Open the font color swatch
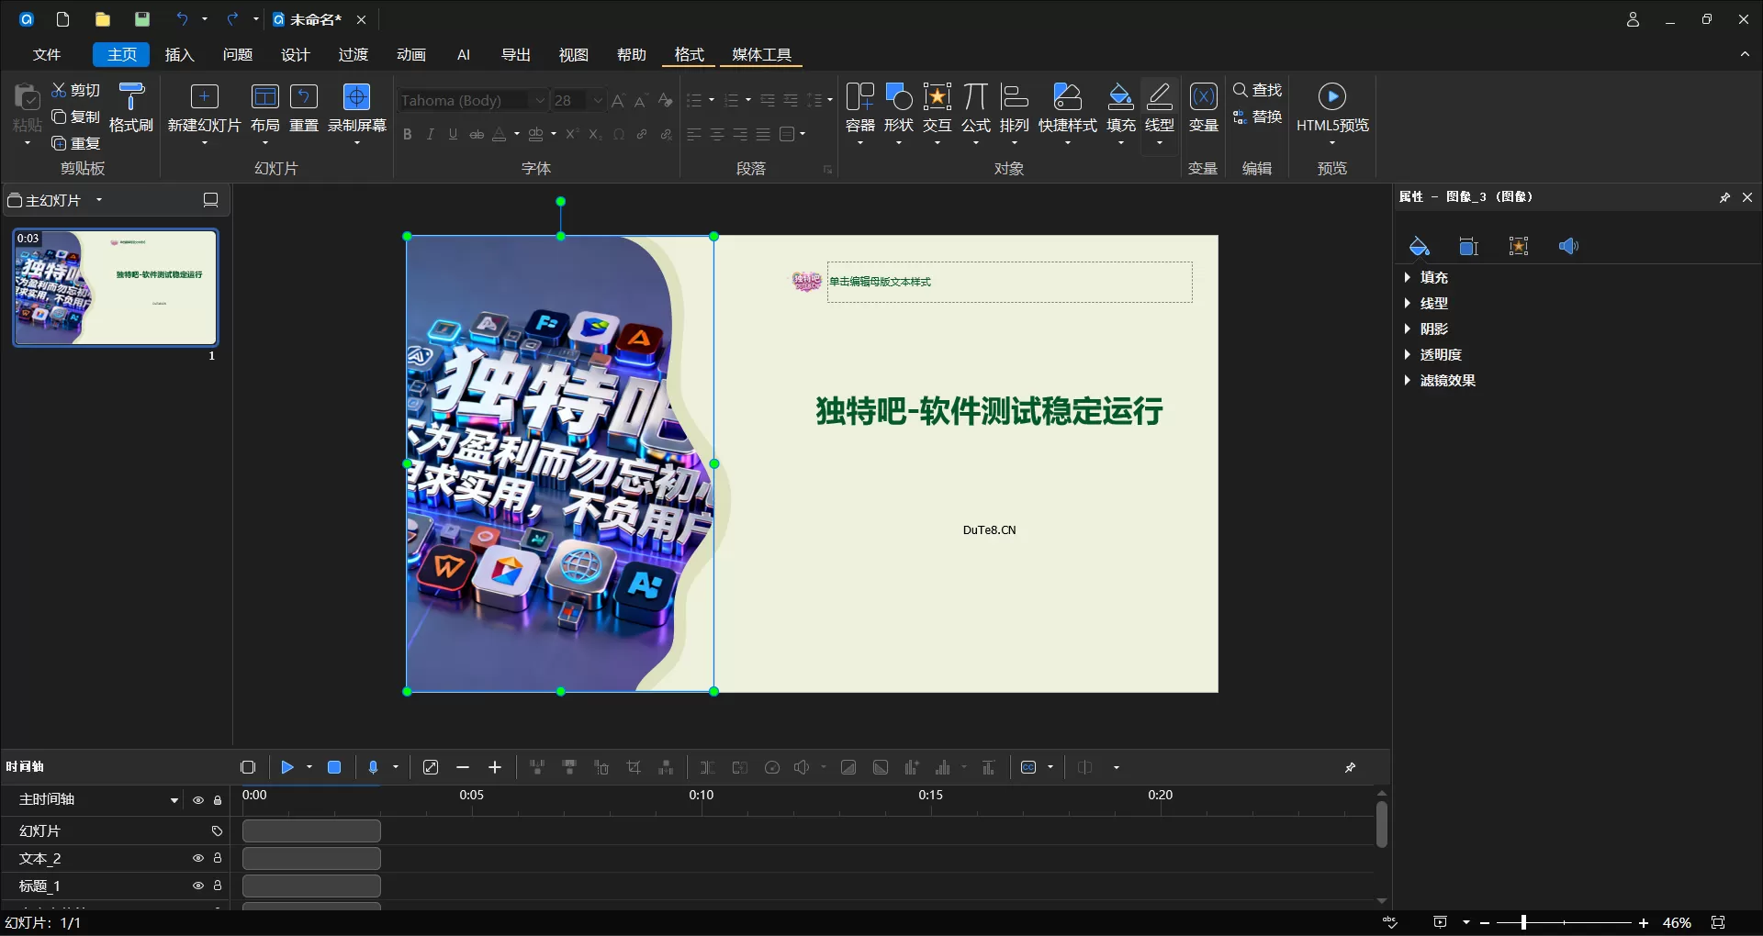 coord(500,134)
